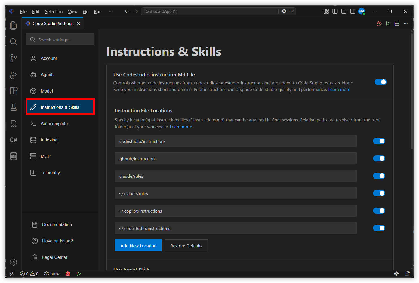Viewport: 419px width, 283px height.
Task: Click the run play icon in status bar
Action: 79,274
